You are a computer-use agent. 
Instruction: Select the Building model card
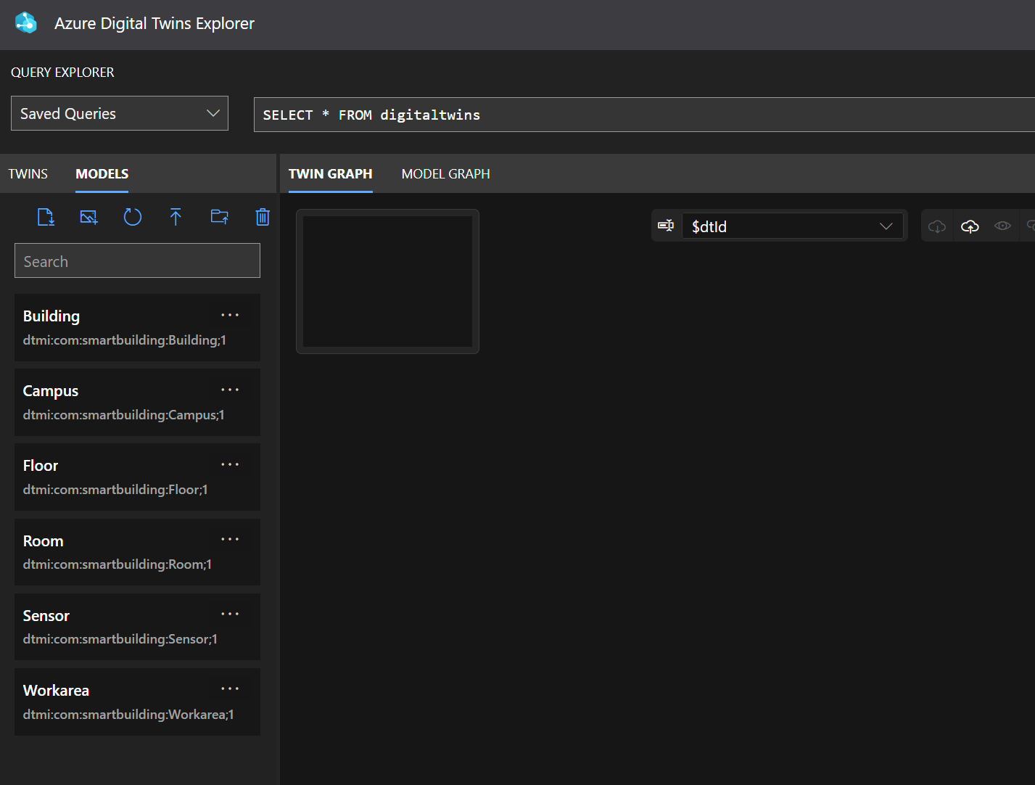(x=137, y=327)
